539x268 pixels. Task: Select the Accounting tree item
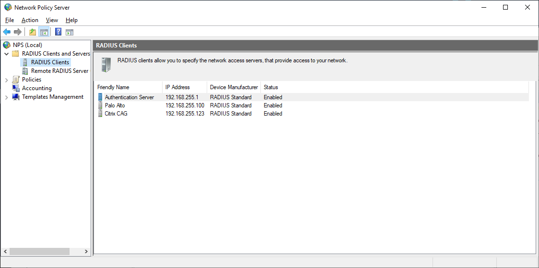pos(37,88)
